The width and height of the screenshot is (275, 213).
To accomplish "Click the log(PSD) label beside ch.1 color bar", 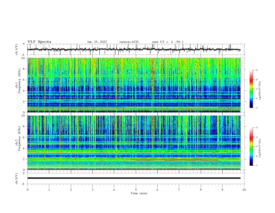I will pyautogui.click(x=260, y=91).
